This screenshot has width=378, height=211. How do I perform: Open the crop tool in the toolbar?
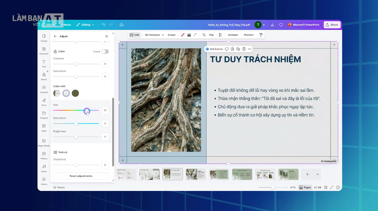point(204,35)
